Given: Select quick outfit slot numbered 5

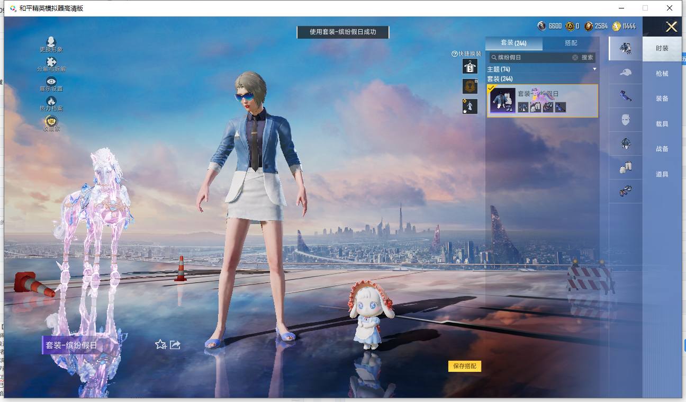Looking at the screenshot, I should click(x=470, y=66).
